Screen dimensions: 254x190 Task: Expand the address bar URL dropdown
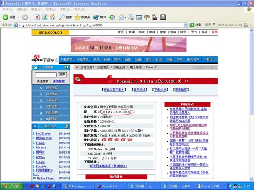(186, 25)
